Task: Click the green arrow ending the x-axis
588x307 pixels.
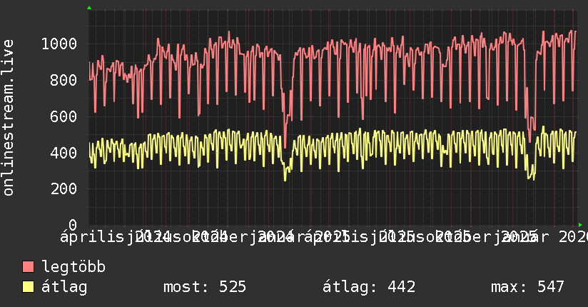Action: coord(580,225)
